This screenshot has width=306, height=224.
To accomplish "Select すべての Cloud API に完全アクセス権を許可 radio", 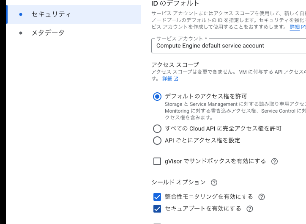I will [x=157, y=129].
